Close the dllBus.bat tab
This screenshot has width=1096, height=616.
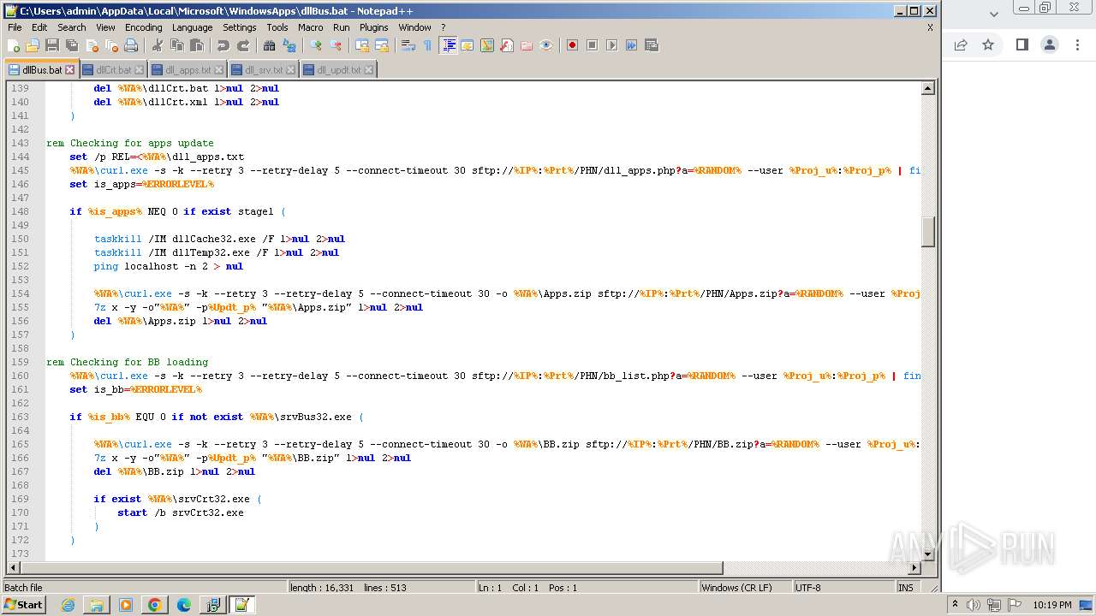click(70, 70)
